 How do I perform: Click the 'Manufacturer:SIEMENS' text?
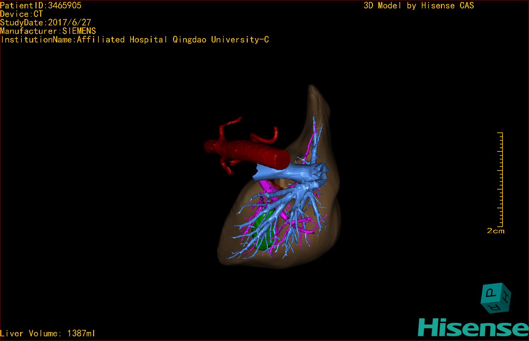pyautogui.click(x=48, y=31)
